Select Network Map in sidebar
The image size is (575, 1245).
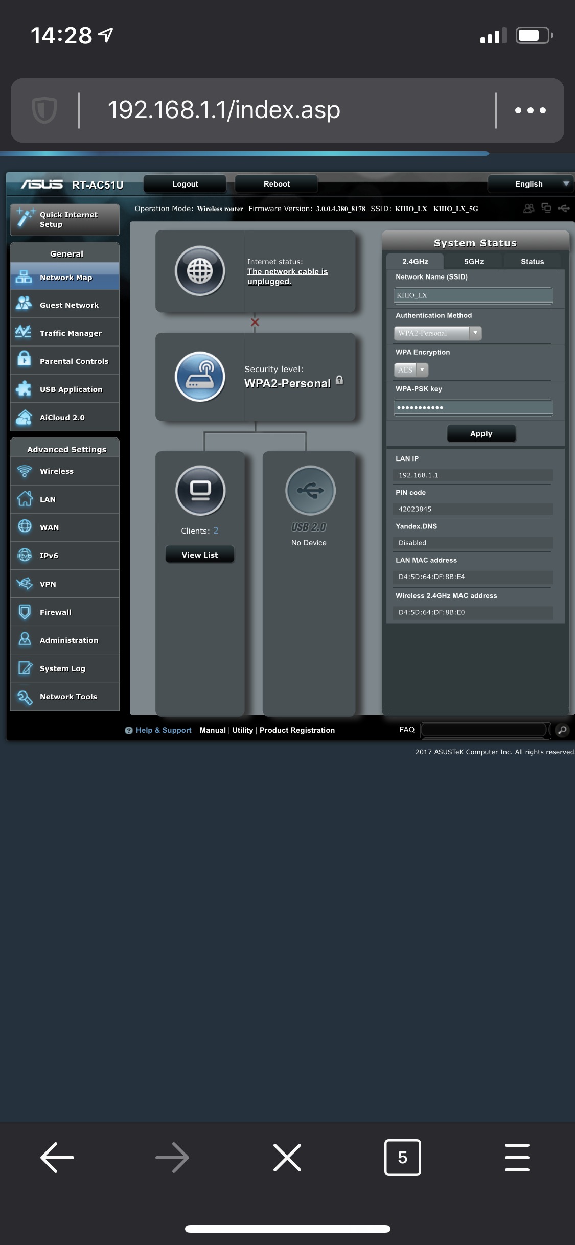pyautogui.click(x=64, y=277)
